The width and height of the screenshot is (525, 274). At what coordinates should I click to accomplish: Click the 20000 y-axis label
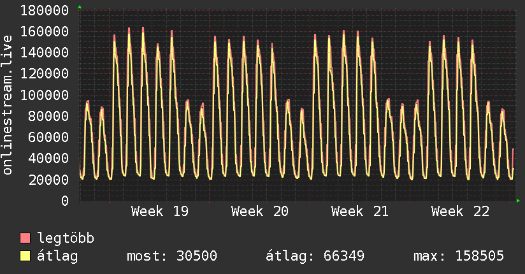[x=48, y=180]
